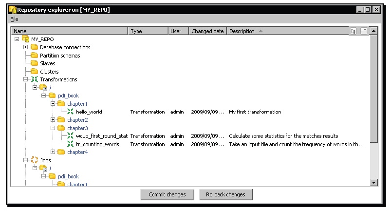Collapse the Jobs node

[x=25, y=160]
